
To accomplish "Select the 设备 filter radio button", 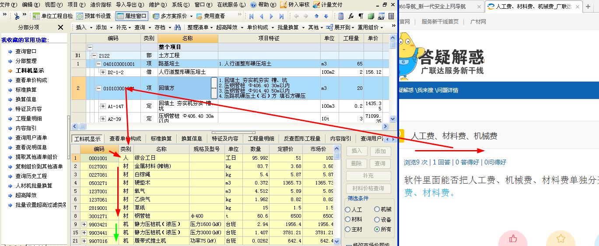I will click(x=377, y=219).
